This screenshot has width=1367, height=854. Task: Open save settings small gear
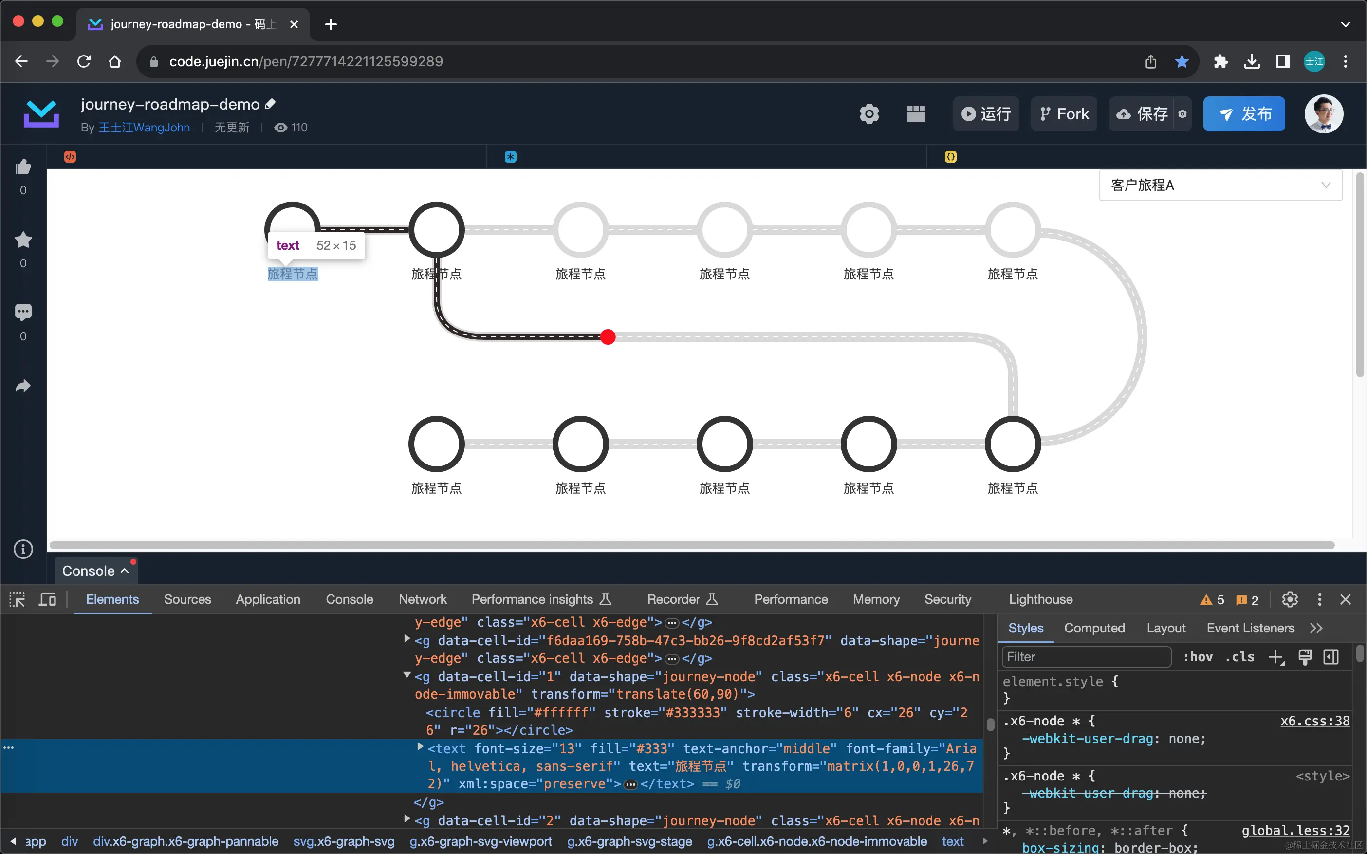pos(1182,114)
